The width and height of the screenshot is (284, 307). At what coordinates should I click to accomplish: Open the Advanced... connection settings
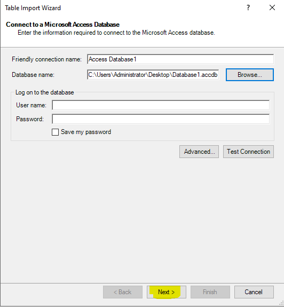pyautogui.click(x=199, y=152)
